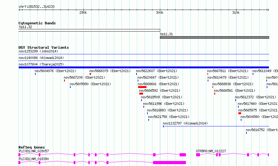278x166 pixels.
Task: Click the nsv5604976 (Ebert2021) variant label
Action: pos(55,71)
